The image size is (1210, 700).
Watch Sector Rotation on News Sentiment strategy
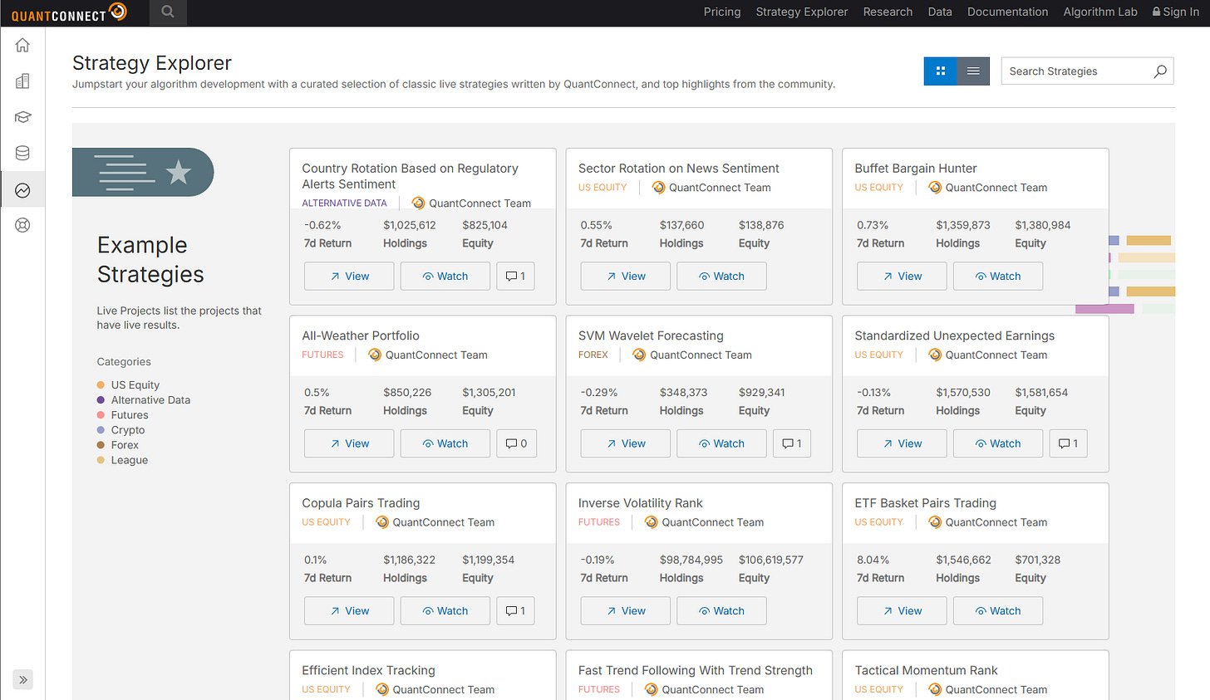click(721, 277)
